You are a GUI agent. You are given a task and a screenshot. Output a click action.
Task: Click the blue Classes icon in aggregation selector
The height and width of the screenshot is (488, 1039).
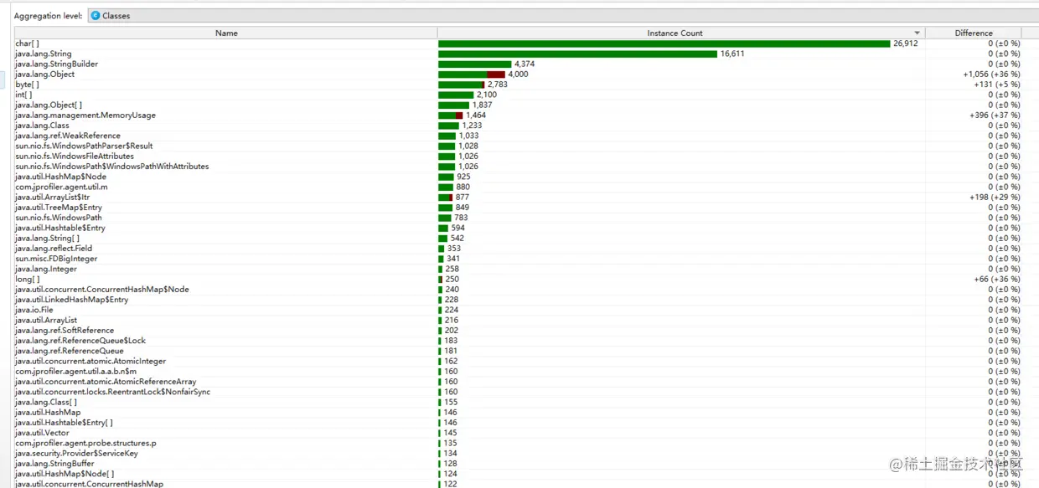click(x=96, y=15)
